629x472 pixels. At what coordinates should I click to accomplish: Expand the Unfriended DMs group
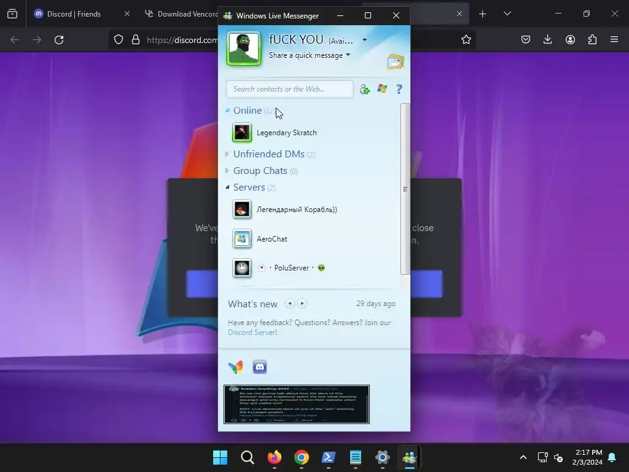coord(227,154)
